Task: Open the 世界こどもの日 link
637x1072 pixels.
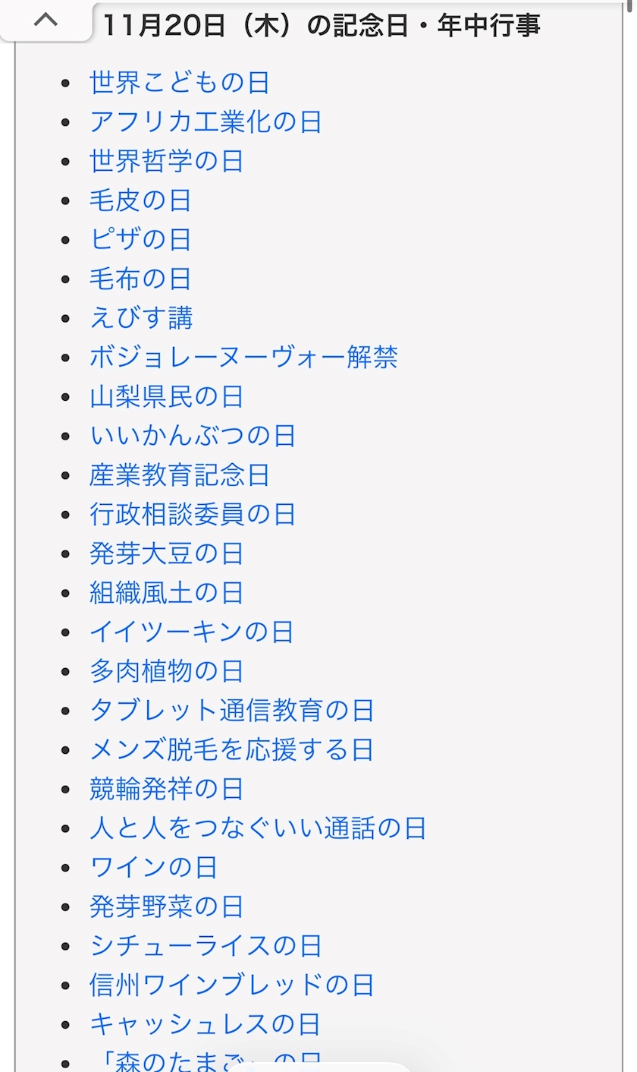Action: click(x=180, y=82)
